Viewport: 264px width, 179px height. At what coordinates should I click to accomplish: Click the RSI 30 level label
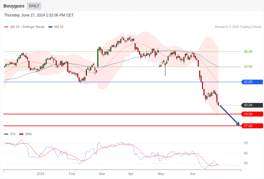click(246, 163)
